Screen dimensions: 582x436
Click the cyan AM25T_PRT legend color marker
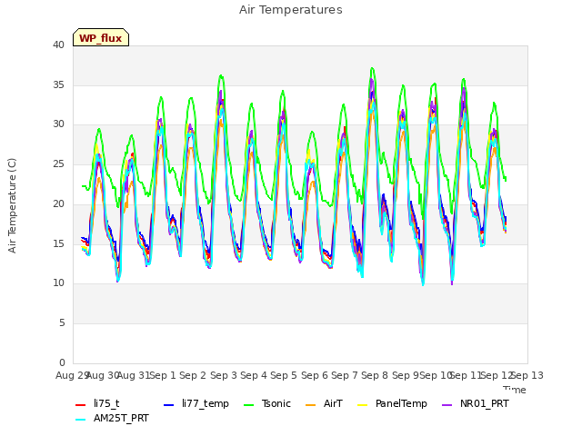(x=81, y=420)
